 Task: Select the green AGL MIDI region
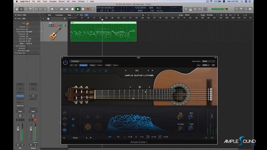click(103, 32)
